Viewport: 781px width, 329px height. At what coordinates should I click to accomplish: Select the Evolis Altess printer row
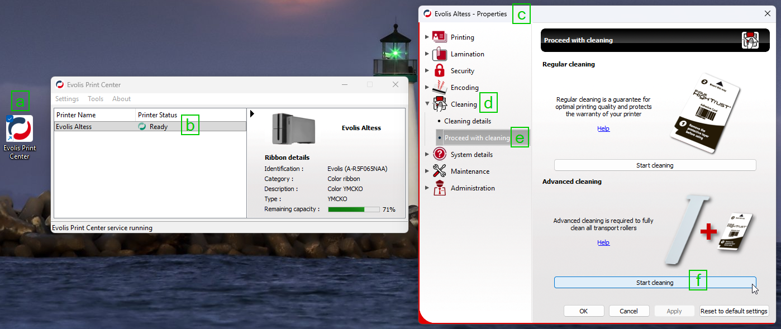pos(150,127)
